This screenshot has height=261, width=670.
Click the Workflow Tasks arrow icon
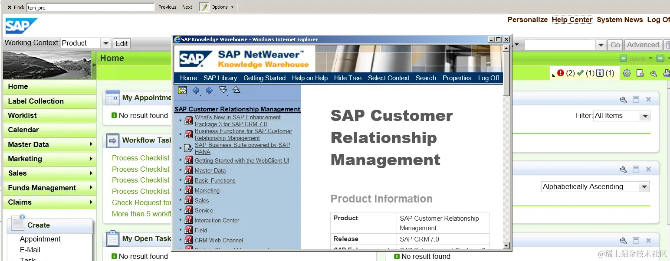[x=112, y=140]
